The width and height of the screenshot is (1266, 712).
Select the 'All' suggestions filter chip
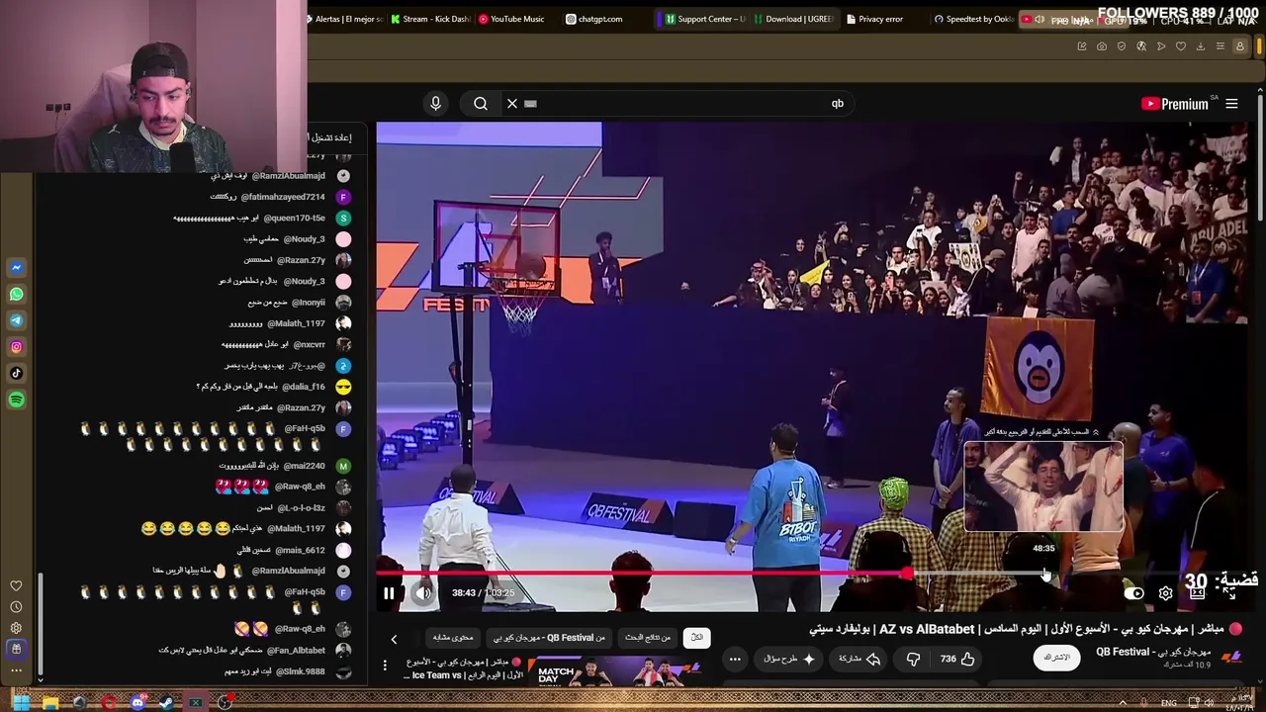tap(696, 638)
